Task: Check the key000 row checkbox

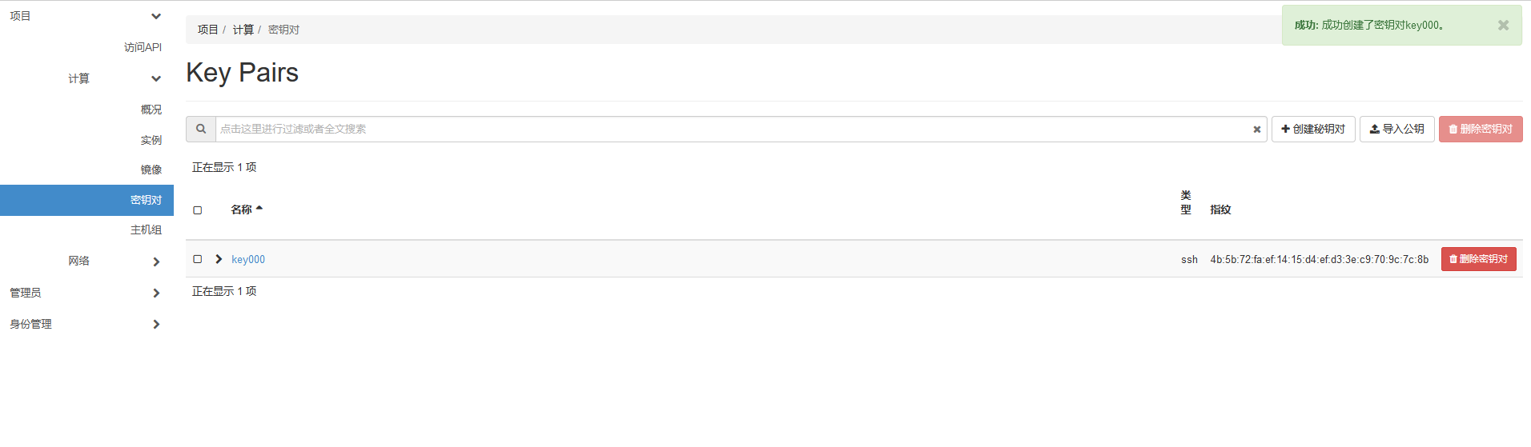Action: pyautogui.click(x=198, y=259)
